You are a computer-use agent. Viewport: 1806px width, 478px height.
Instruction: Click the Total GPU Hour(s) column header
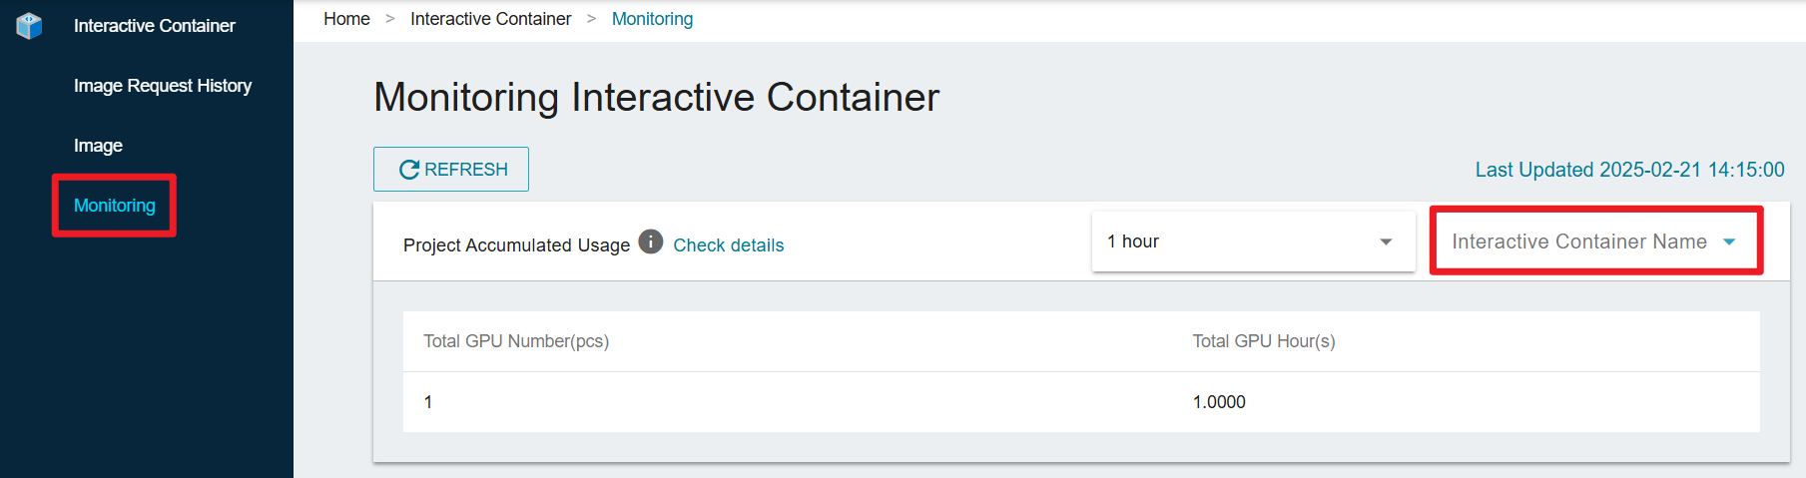(1264, 341)
